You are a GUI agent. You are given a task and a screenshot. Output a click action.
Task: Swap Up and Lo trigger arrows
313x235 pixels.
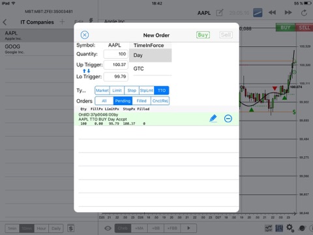coord(86,71)
